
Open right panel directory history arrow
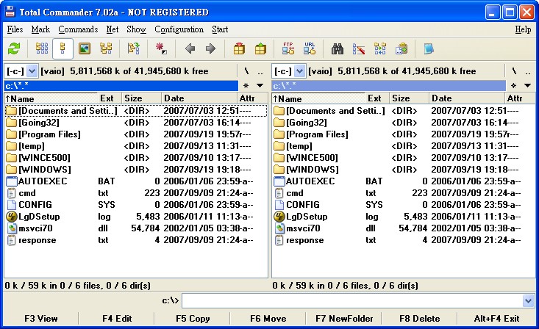(528, 85)
